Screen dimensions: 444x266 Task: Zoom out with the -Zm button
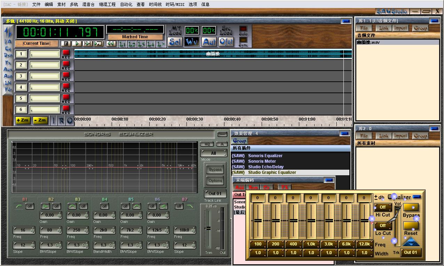coord(40,120)
